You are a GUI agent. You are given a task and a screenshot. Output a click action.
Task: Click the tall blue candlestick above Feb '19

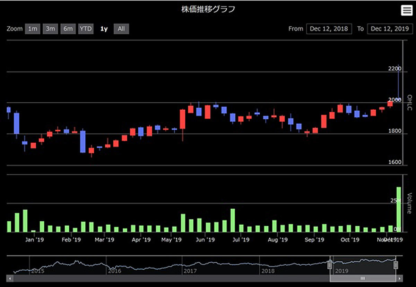83,142
